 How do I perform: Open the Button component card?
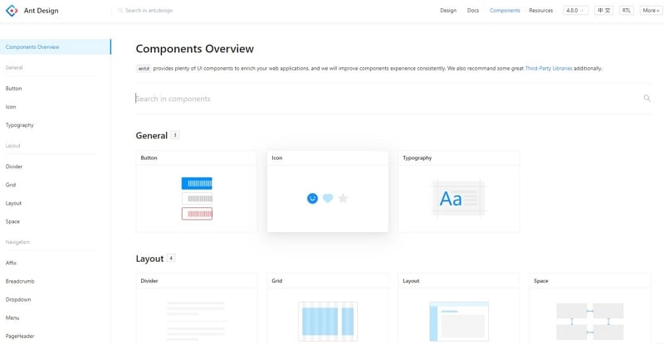[197, 191]
